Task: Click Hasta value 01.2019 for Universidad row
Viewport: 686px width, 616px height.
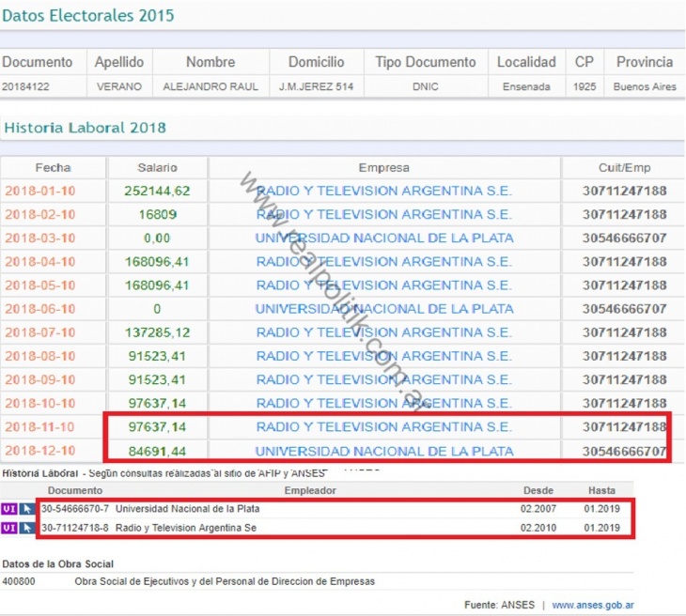Action: 602,509
